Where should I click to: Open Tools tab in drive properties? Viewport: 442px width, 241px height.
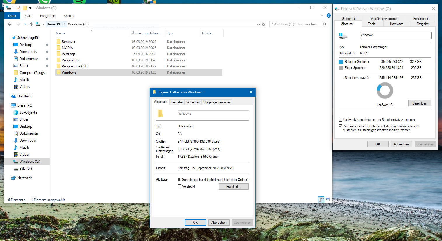coord(372,24)
